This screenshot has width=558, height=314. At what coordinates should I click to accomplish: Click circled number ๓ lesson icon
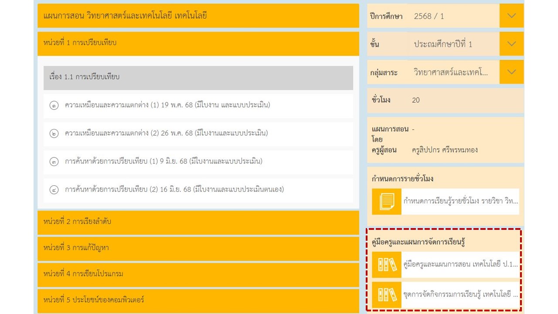coord(54,162)
